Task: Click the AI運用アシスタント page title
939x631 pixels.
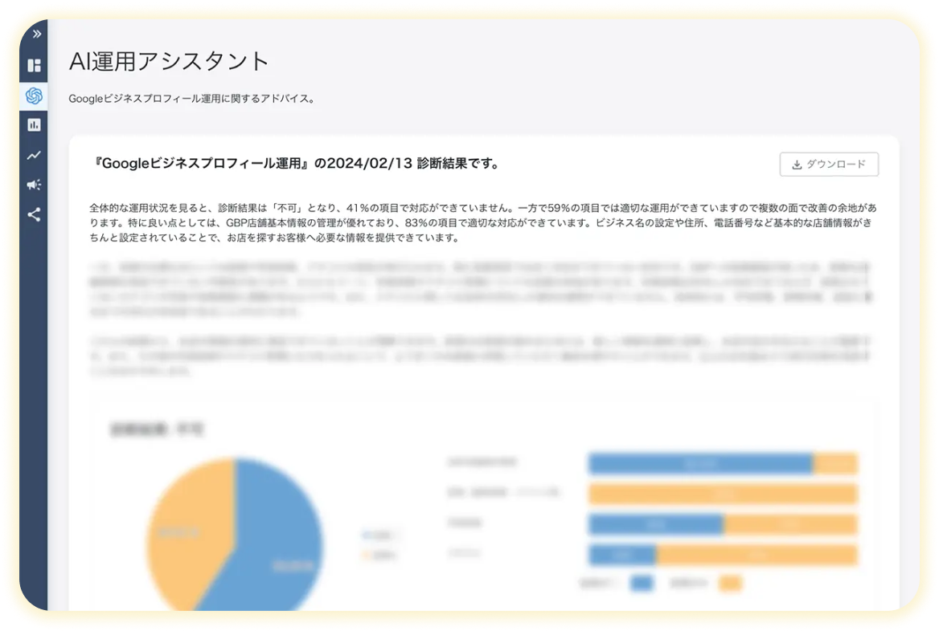Action: 169,61
